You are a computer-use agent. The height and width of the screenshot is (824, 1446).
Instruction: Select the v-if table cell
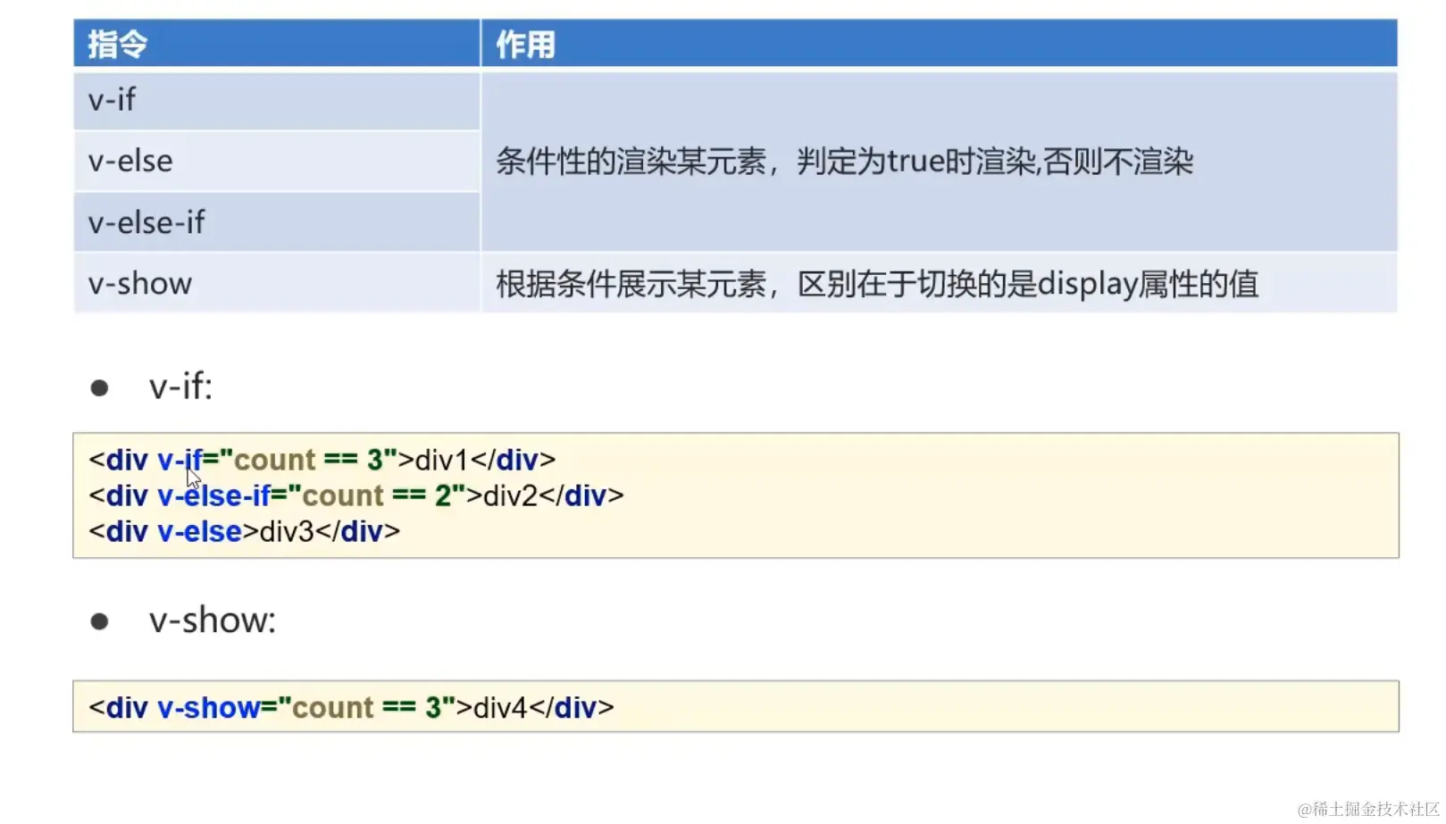point(277,100)
